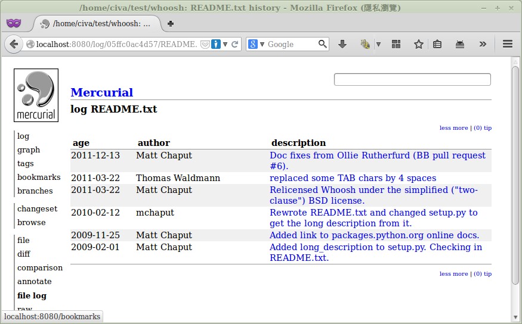Open a new tab with plus button
522x324 pixels.
[171, 24]
